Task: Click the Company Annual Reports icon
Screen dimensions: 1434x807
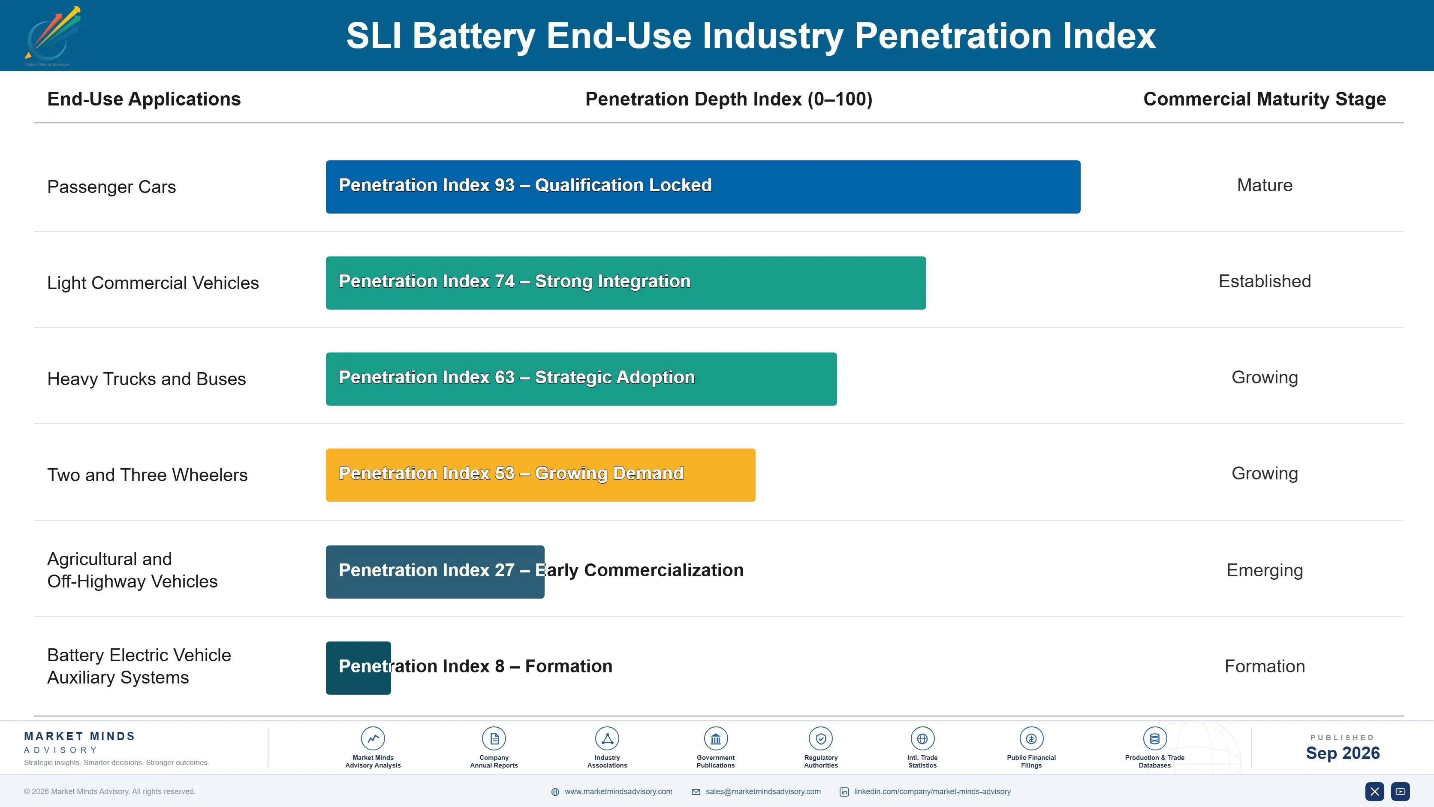Action: 494,738
